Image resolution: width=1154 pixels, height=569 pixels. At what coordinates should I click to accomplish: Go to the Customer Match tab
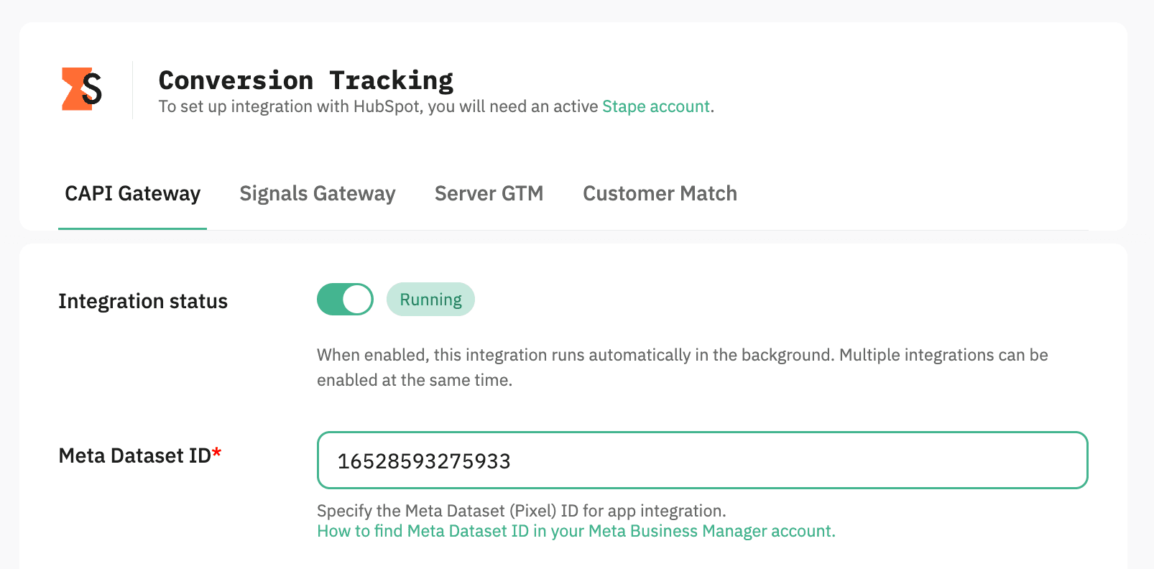[x=660, y=193]
